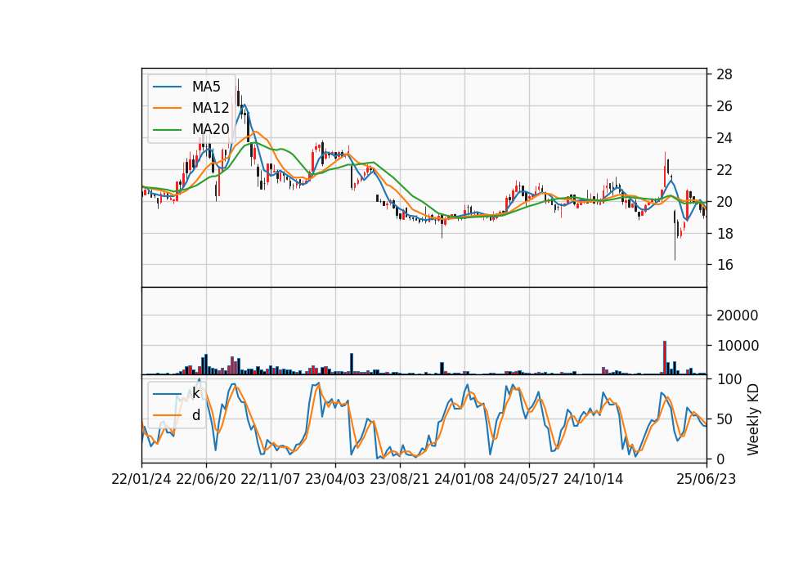Click the green MA20 legend line sample
The height and width of the screenshot is (564, 785).
pyautogui.click(x=167, y=129)
